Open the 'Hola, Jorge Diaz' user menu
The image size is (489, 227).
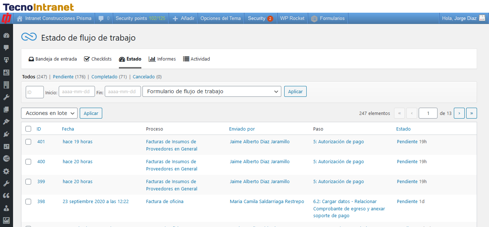[x=463, y=18]
